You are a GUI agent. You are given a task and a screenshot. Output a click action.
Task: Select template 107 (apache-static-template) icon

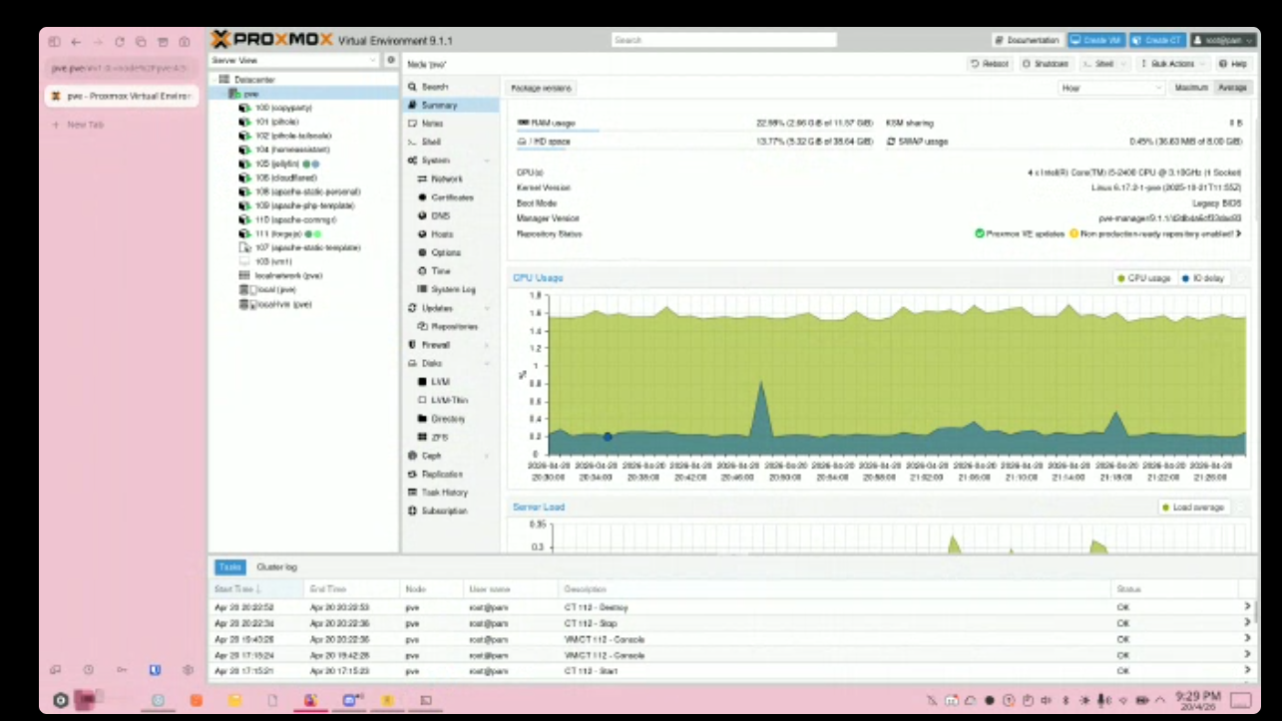(245, 247)
